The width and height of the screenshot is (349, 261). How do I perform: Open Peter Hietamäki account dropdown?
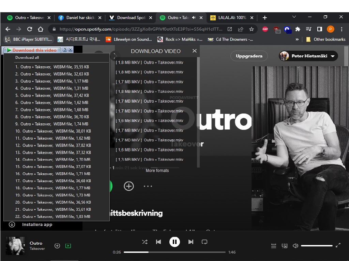click(308, 56)
